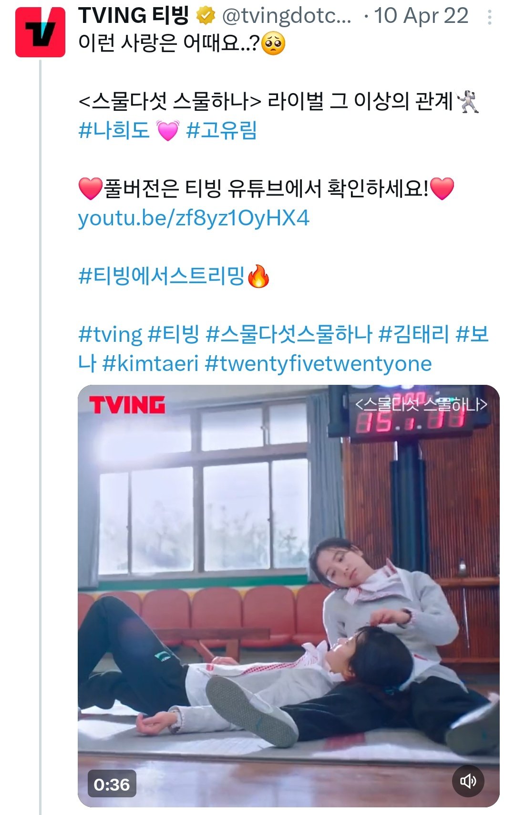515x815 pixels.
Task: Open the #나희도 hashtag
Action: click(114, 130)
